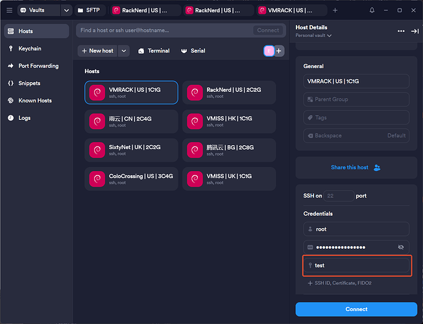
Task: Click the Debian icon on the VMRACK card
Action: pyautogui.click(x=97, y=93)
